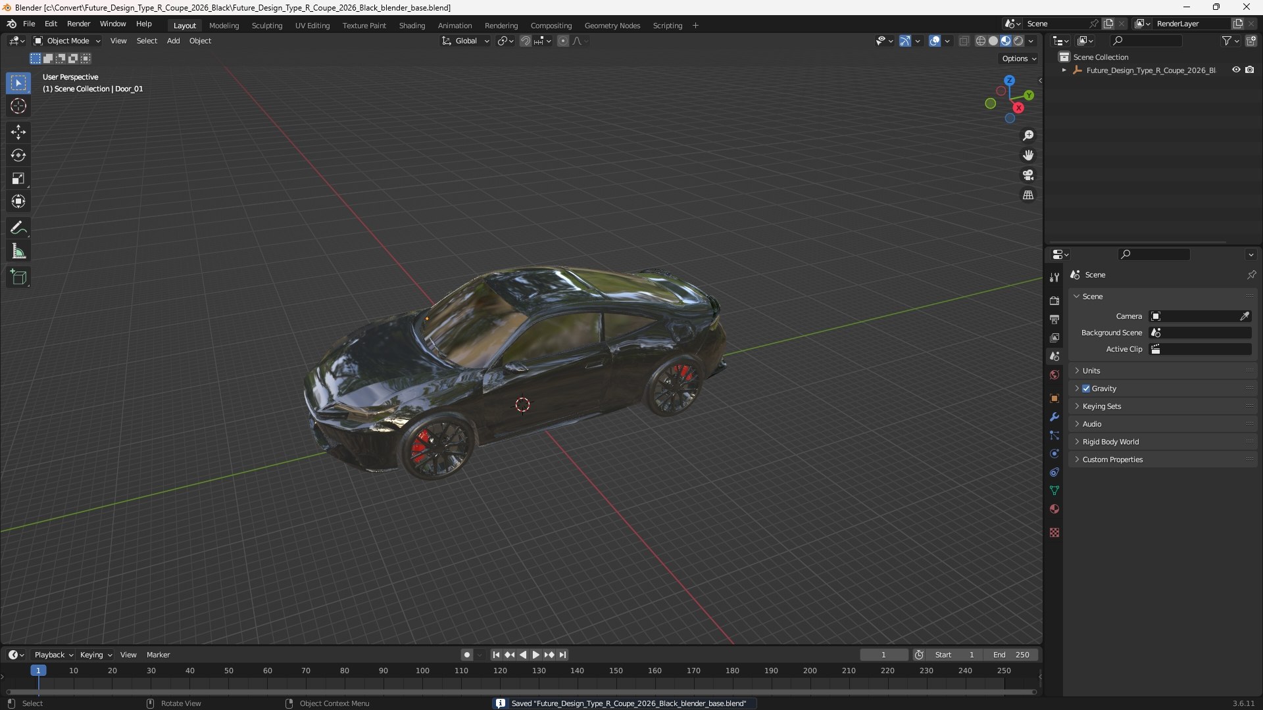Click the Camera field in Scene panel

(x=1200, y=316)
